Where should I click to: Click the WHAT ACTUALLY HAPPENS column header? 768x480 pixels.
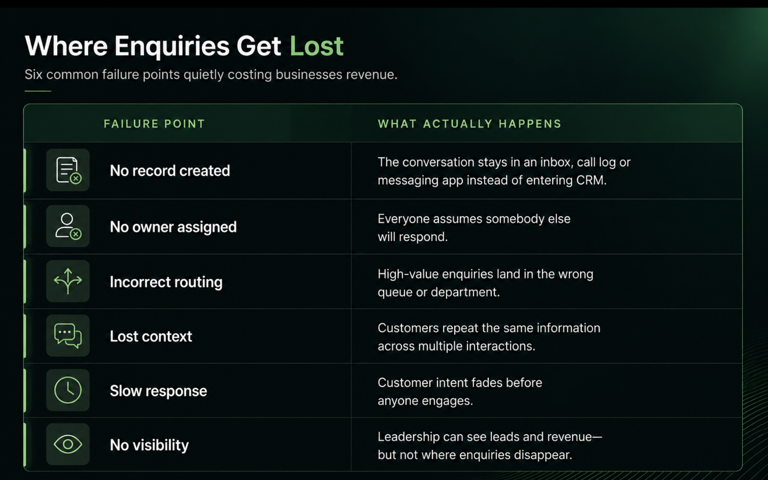pos(470,124)
